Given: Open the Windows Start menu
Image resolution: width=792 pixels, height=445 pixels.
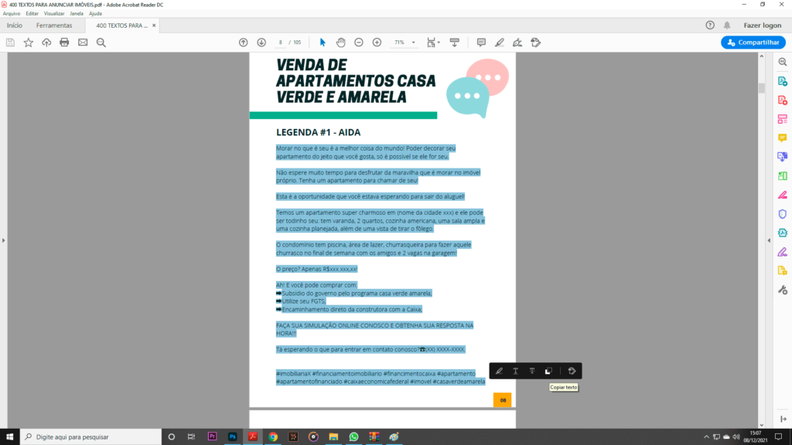Looking at the screenshot, I should click(9, 437).
